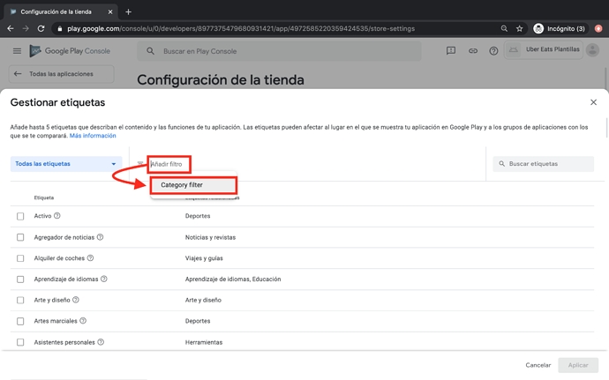Click the help icon beside Agregador de noticias
The image size is (609, 380).
pos(100,237)
